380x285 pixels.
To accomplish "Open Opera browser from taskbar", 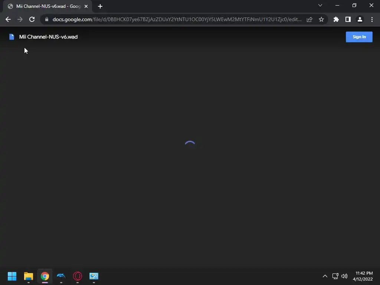I will tap(78, 276).
